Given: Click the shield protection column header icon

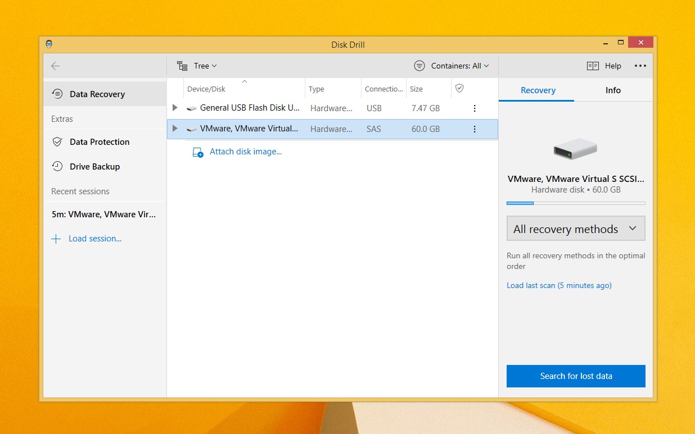Looking at the screenshot, I should (x=459, y=89).
